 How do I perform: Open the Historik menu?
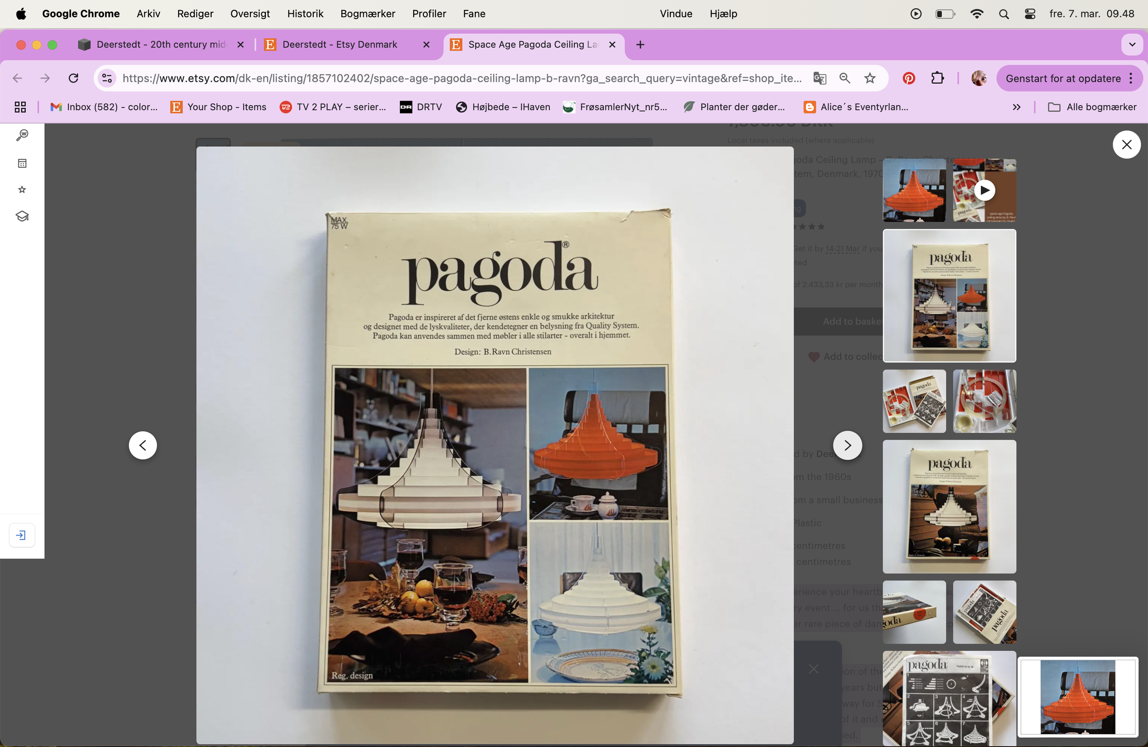[305, 13]
